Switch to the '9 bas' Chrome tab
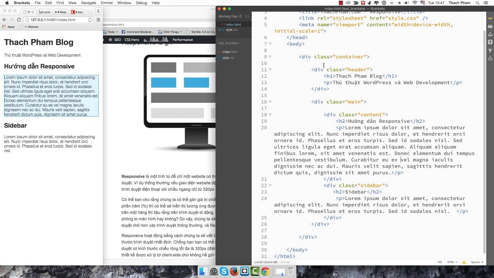 click(77, 12)
